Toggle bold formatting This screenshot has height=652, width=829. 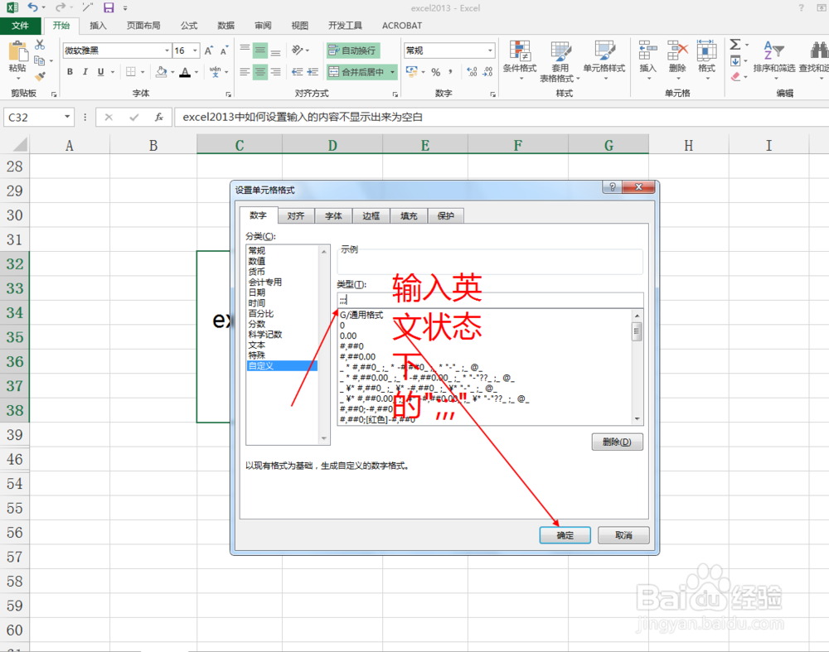point(70,70)
